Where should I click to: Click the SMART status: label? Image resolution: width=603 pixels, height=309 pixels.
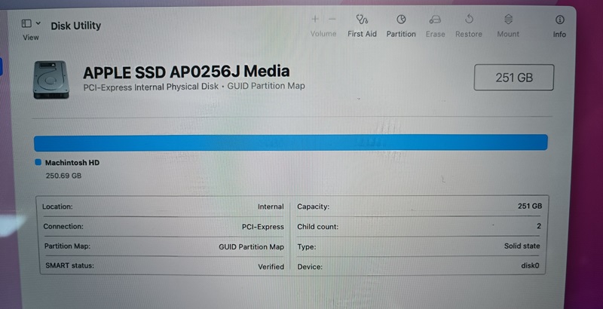(69, 265)
